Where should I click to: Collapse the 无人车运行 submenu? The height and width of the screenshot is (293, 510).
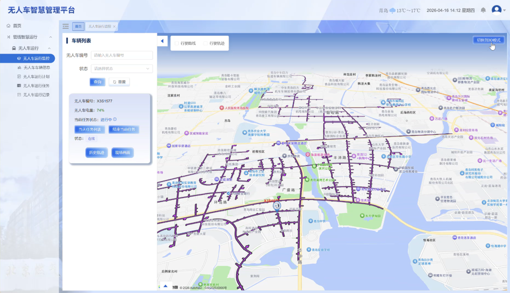pos(49,48)
